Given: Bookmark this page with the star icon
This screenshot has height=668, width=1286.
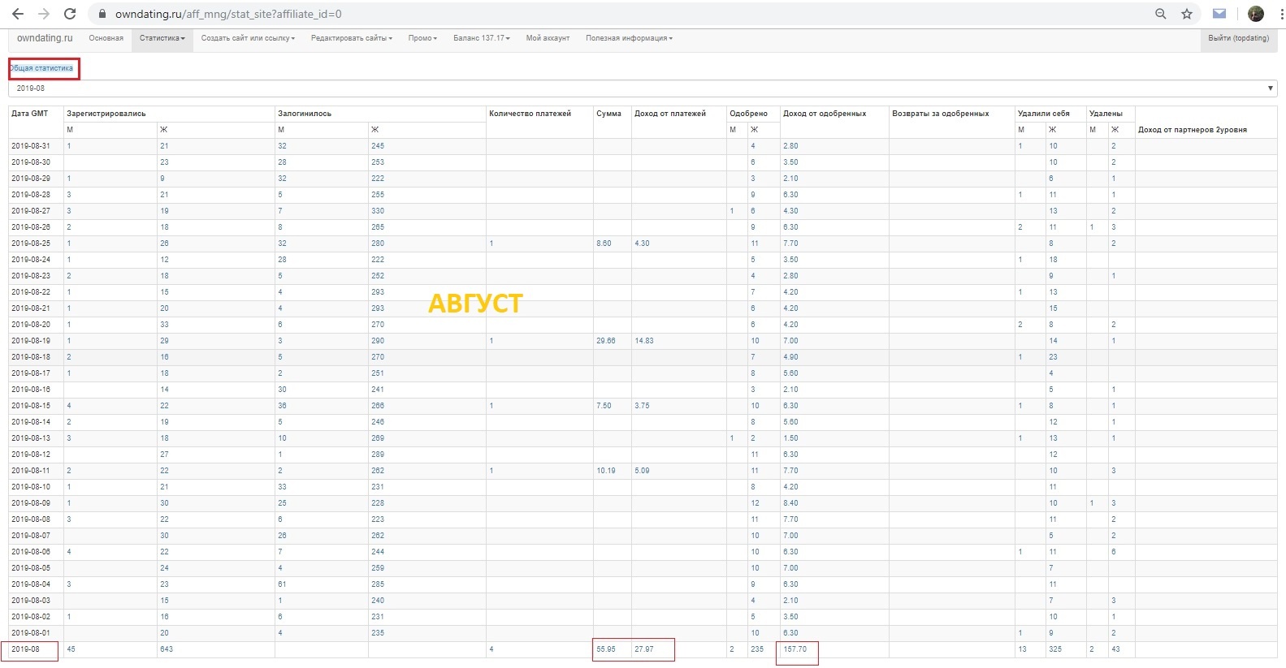Looking at the screenshot, I should click(x=1187, y=14).
